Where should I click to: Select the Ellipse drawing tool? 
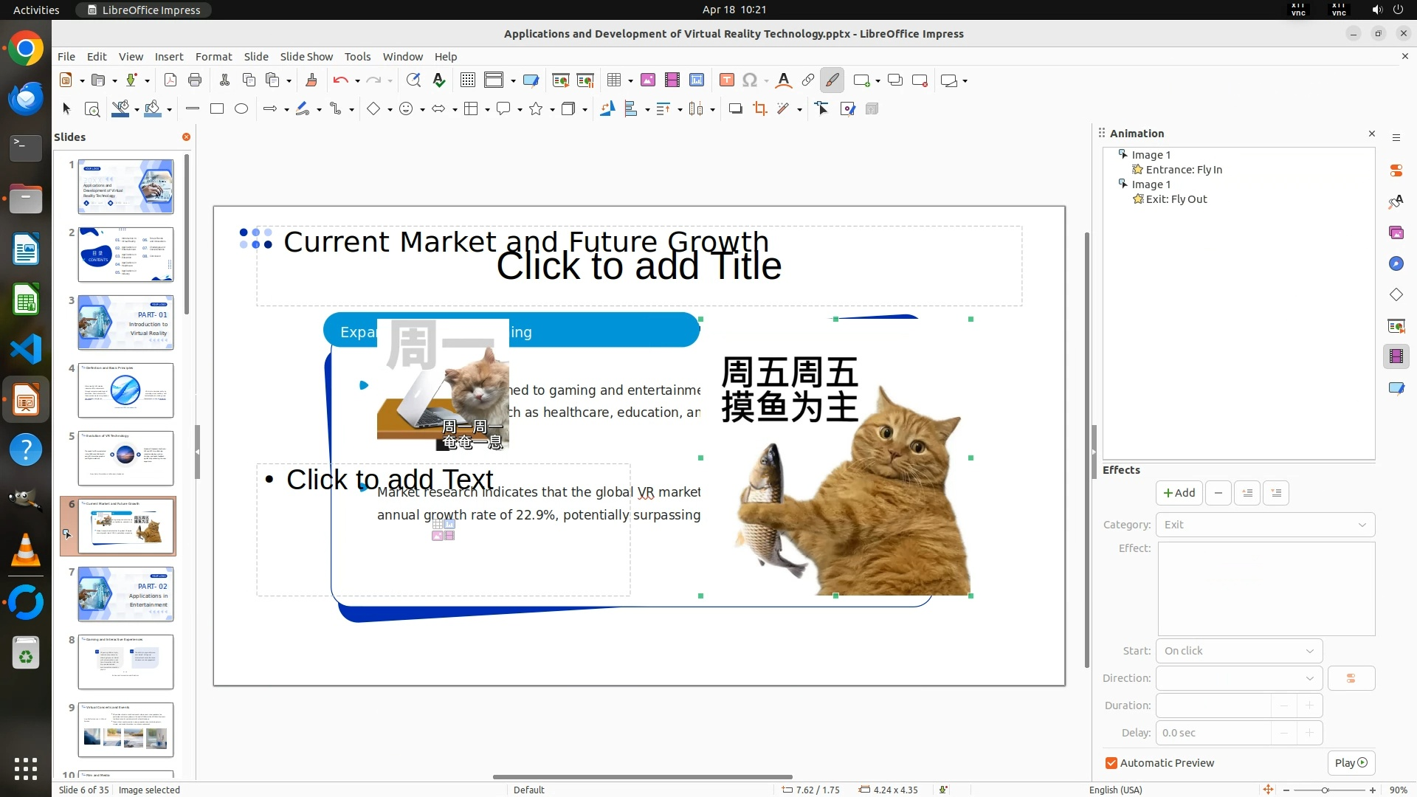point(241,109)
